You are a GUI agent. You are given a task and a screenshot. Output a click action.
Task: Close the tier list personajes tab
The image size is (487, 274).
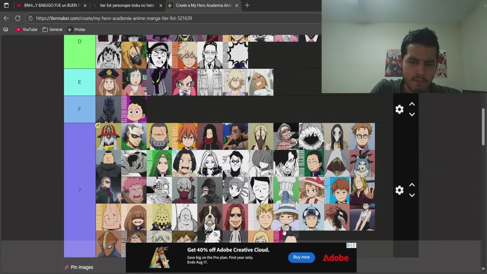click(x=161, y=5)
